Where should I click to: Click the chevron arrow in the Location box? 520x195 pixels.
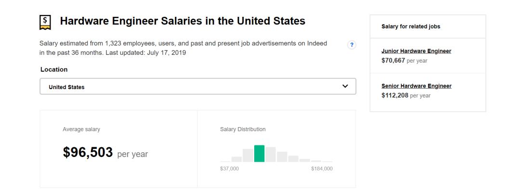point(345,86)
